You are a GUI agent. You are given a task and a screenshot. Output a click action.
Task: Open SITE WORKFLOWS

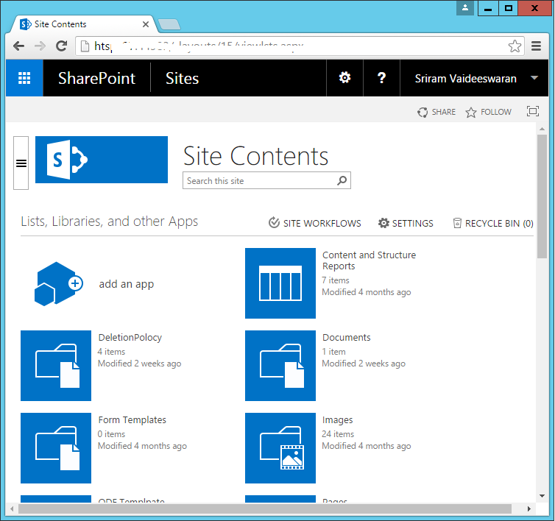click(x=314, y=223)
